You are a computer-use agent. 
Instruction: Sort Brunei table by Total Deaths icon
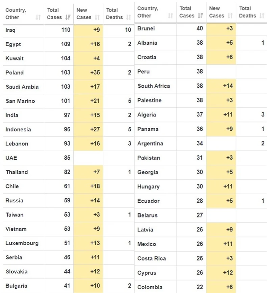click(x=262, y=16)
